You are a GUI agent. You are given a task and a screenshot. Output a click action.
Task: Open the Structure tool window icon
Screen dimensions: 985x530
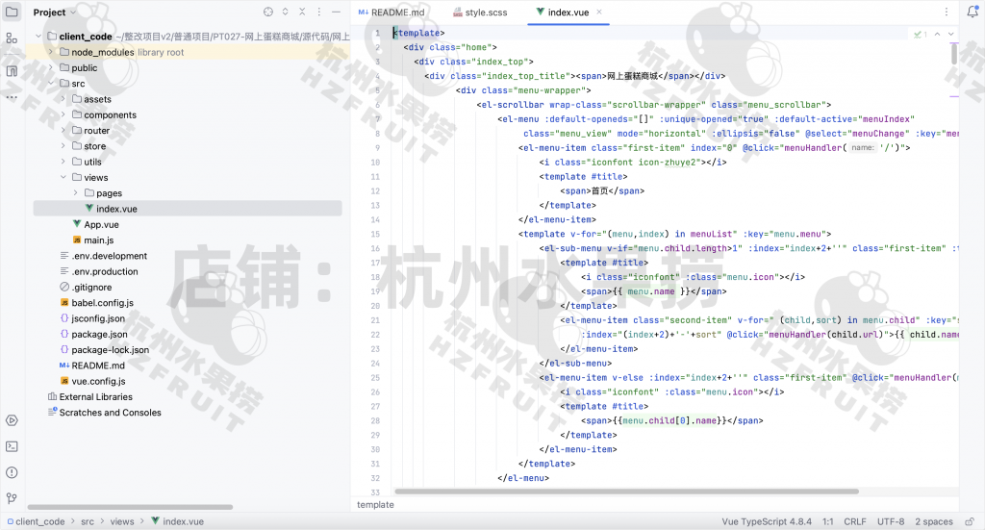[12, 38]
